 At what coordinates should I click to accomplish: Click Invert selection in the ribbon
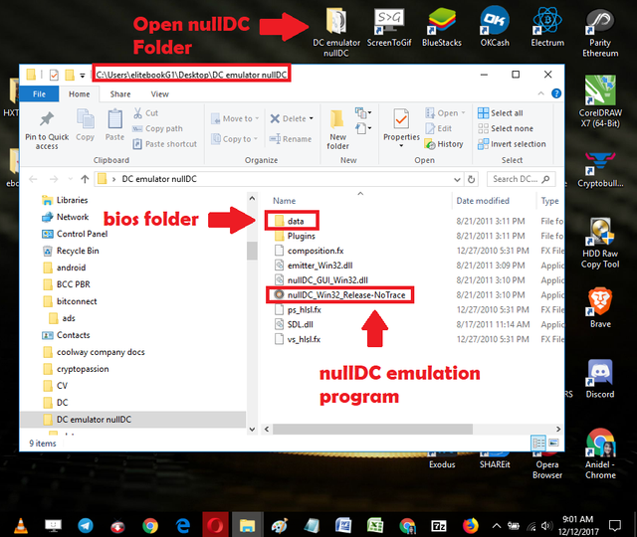tap(512, 143)
